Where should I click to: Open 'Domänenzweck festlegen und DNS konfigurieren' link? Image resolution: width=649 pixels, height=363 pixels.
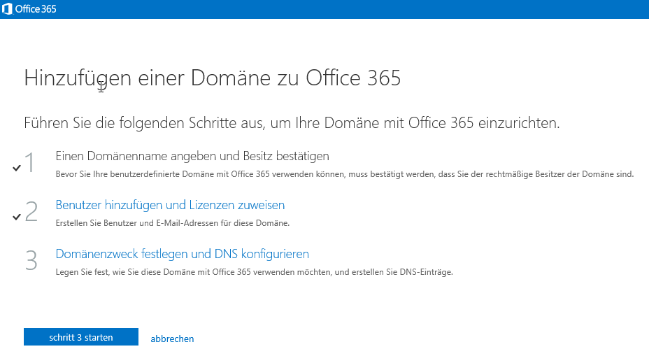click(182, 254)
